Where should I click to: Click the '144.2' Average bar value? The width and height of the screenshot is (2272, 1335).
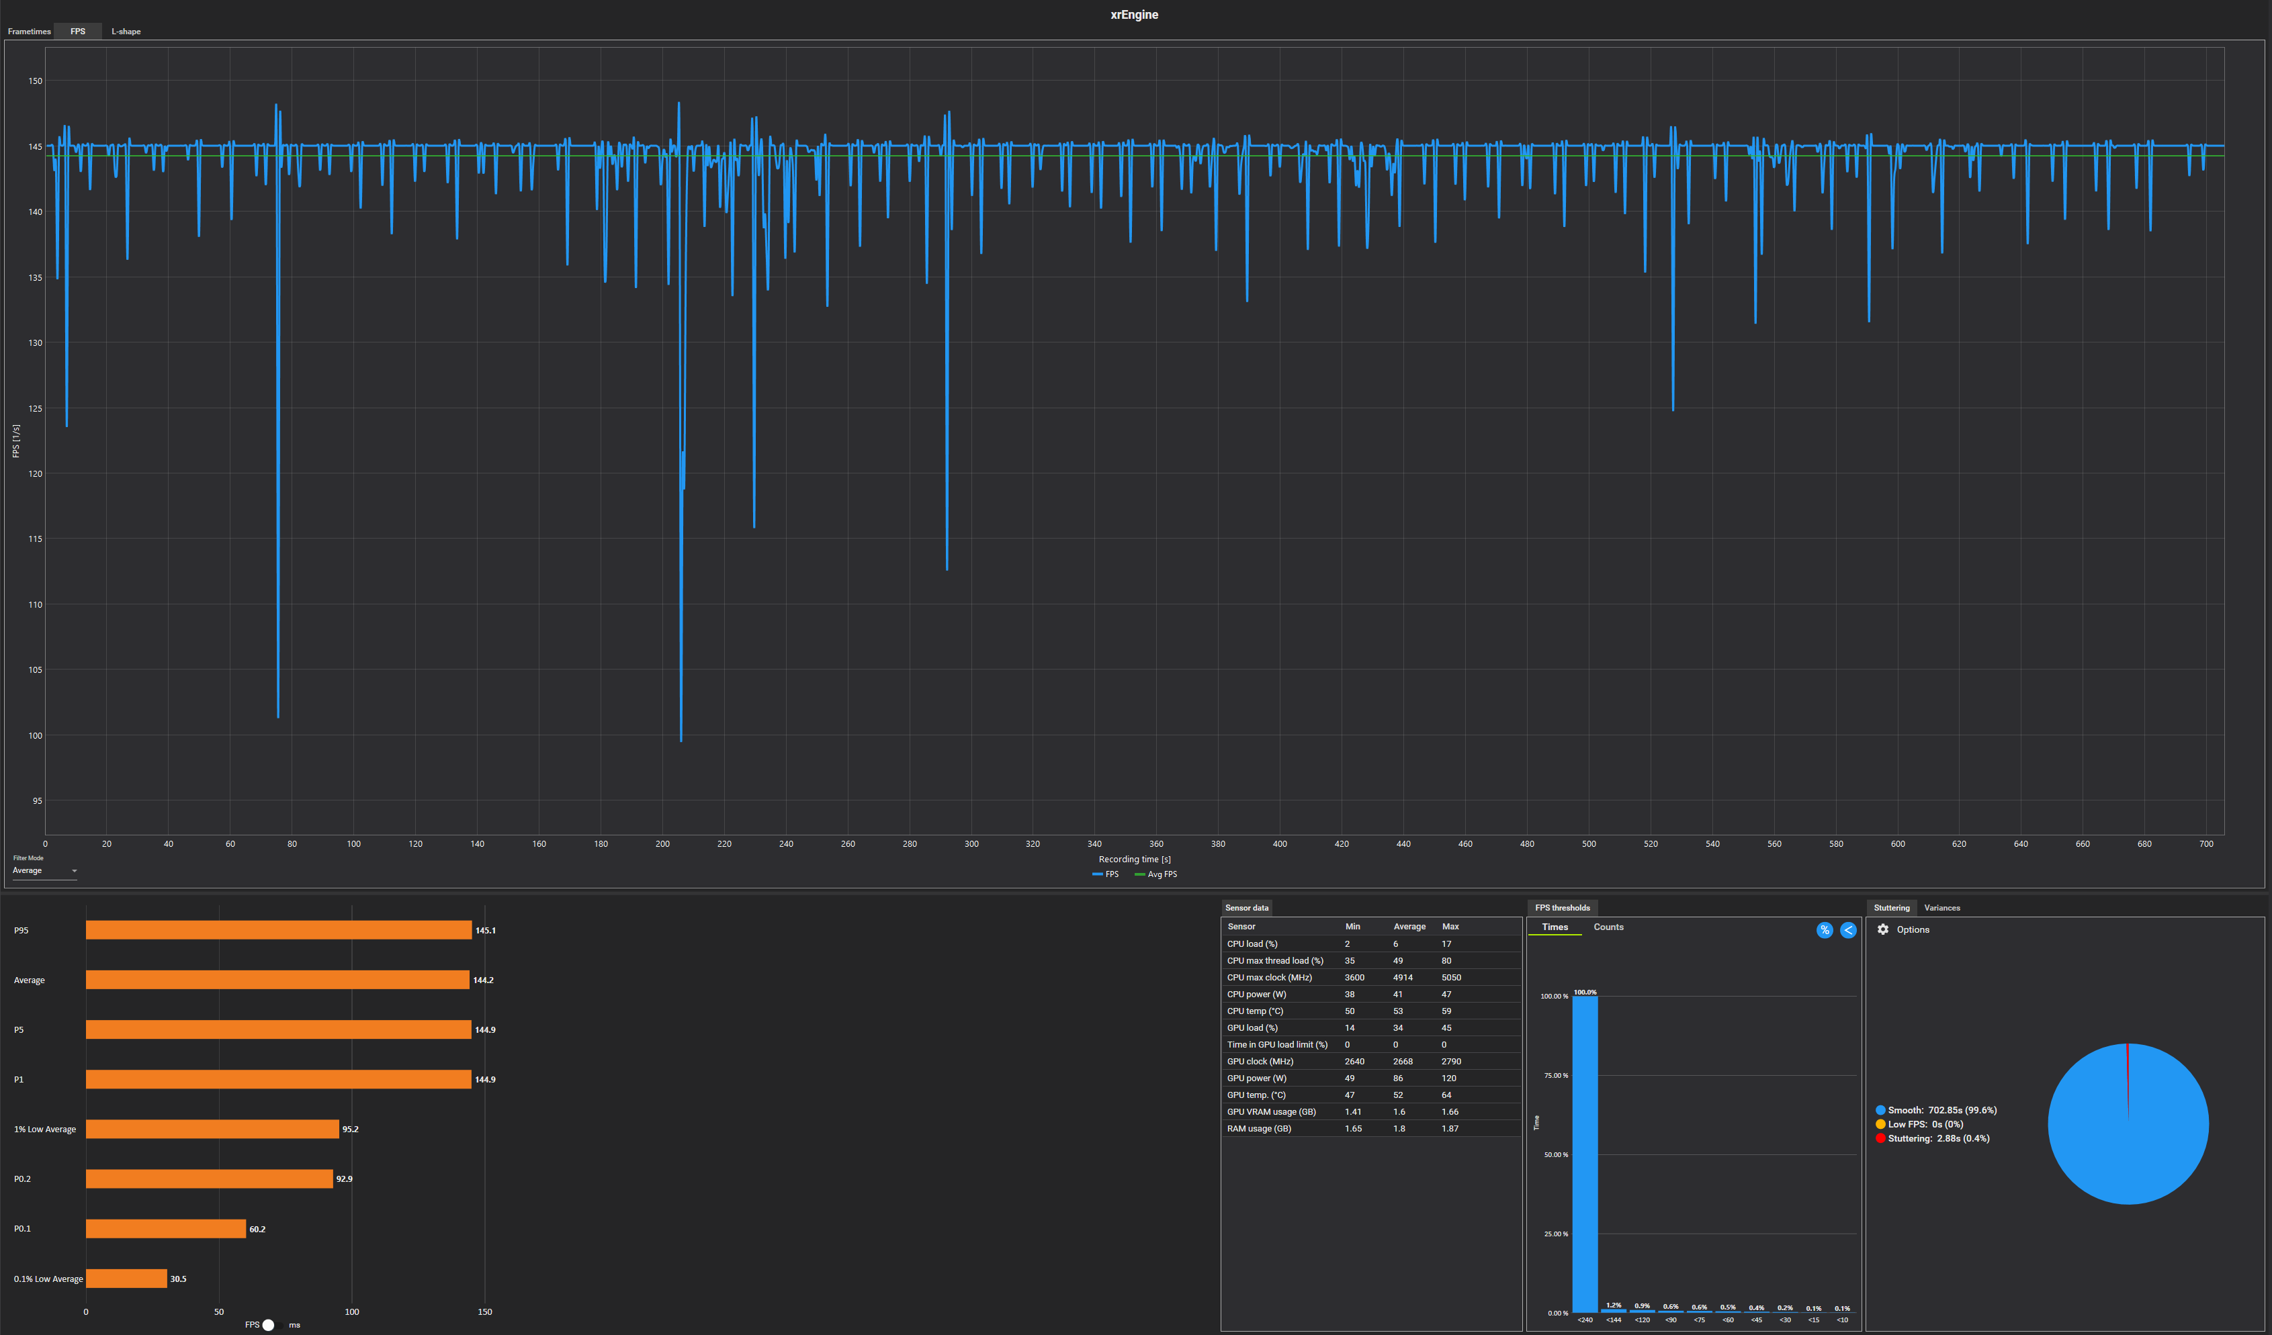point(483,980)
